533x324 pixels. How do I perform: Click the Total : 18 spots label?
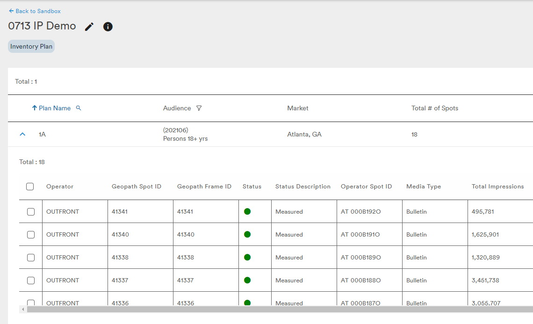pos(32,162)
